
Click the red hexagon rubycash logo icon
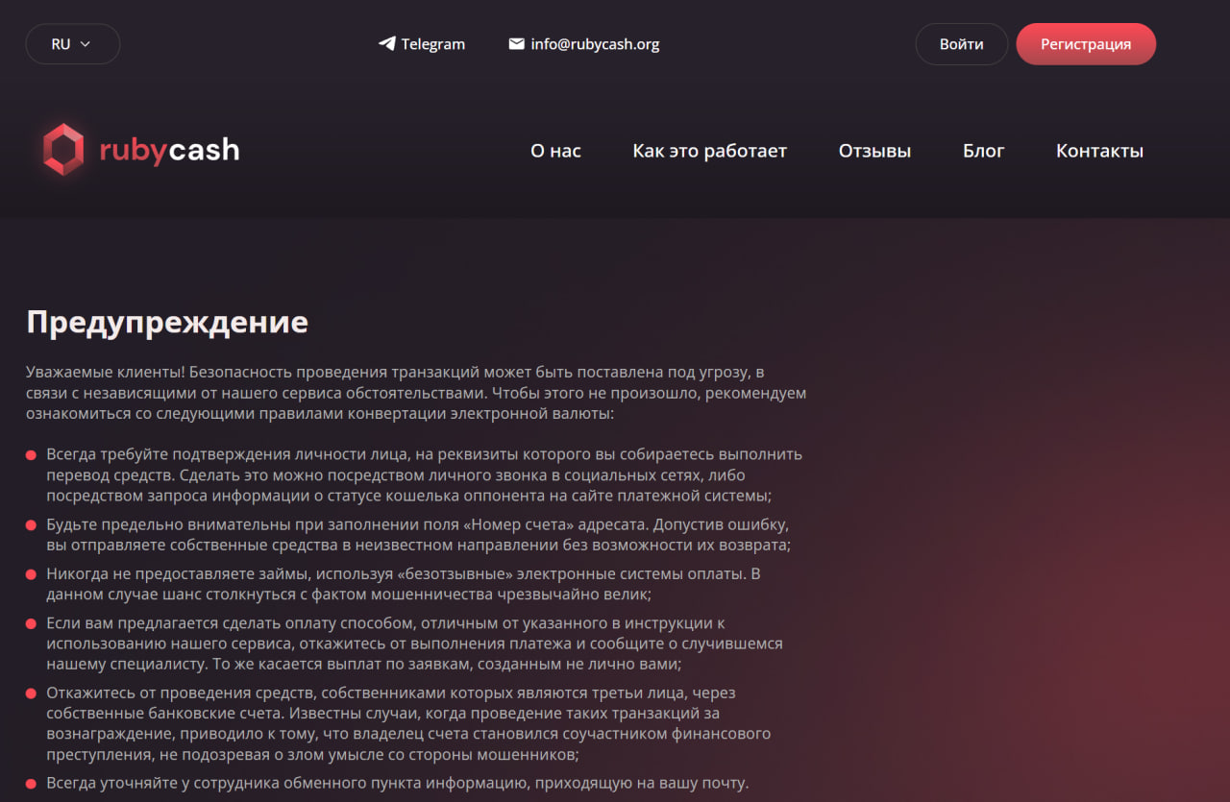tap(63, 150)
